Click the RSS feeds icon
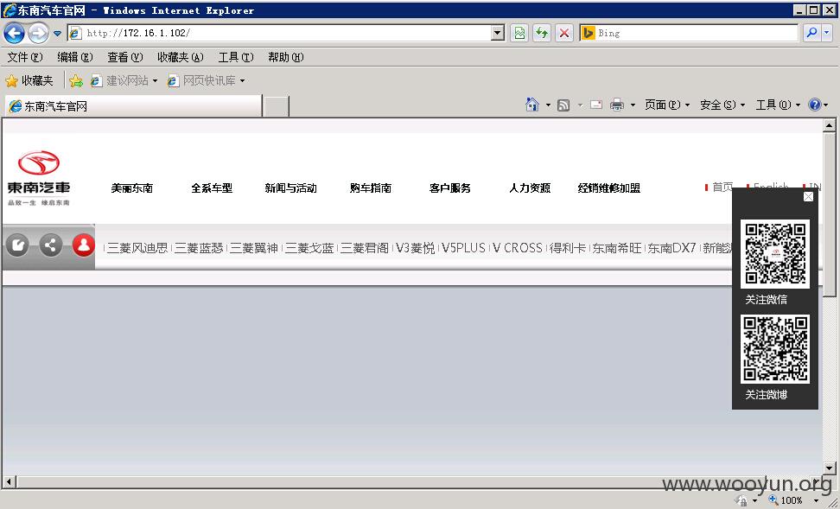This screenshot has height=509, width=840. (x=563, y=105)
